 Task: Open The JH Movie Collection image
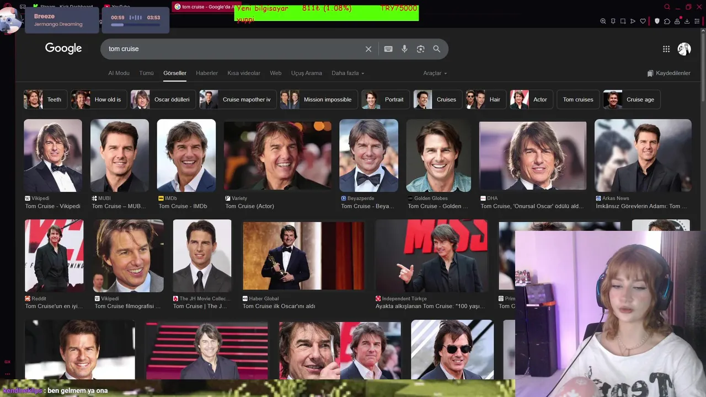202,256
